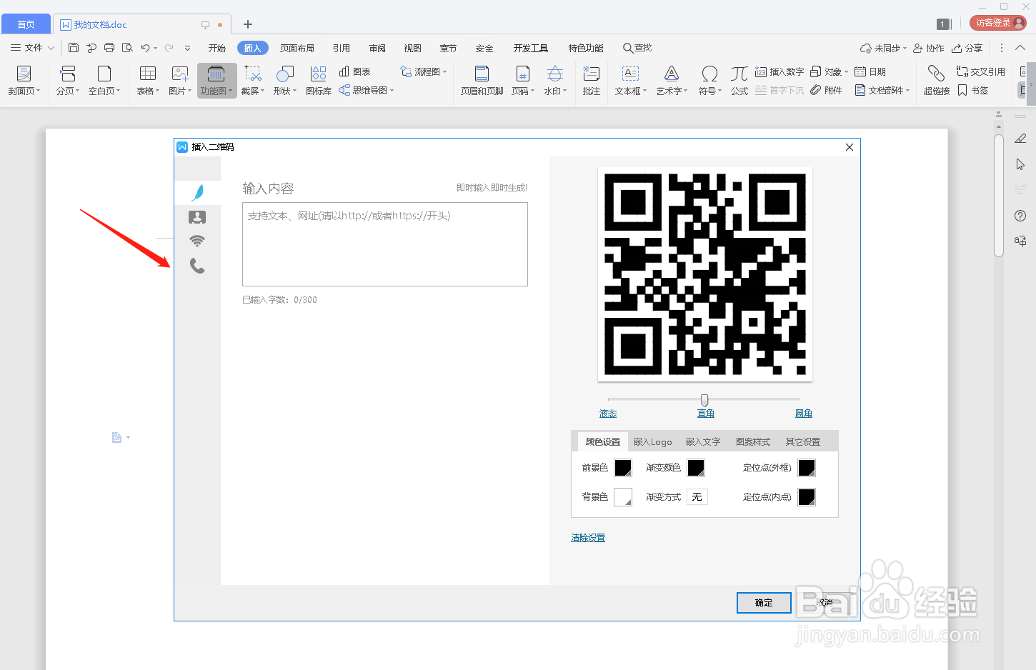Screen dimensions: 1036x670
Task: Click the selection cursor icon in right sidebar
Action: pyautogui.click(x=1020, y=164)
